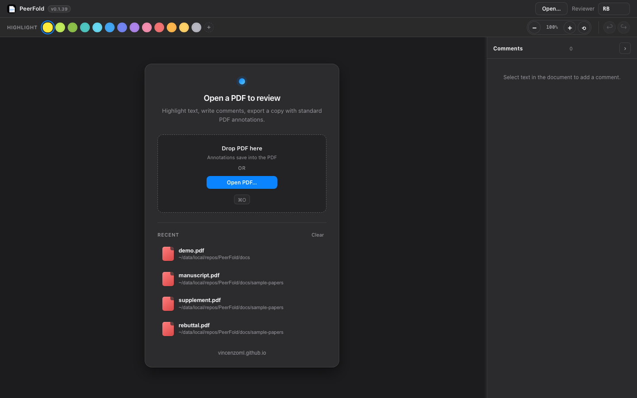Click the demo.pdf file icon

168,254
